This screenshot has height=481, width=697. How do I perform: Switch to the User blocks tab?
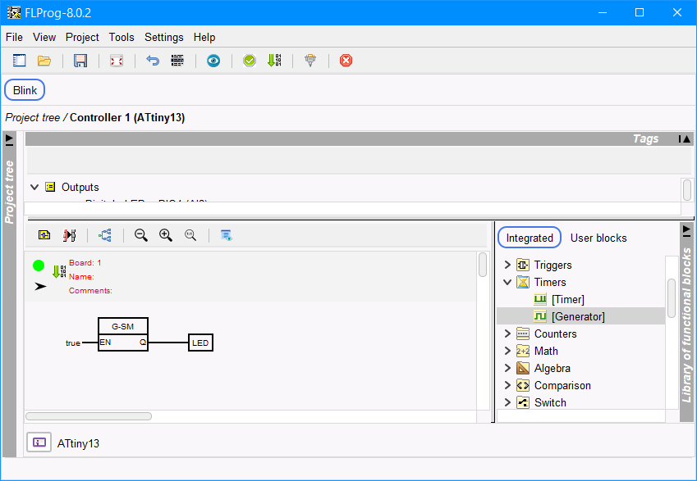598,238
